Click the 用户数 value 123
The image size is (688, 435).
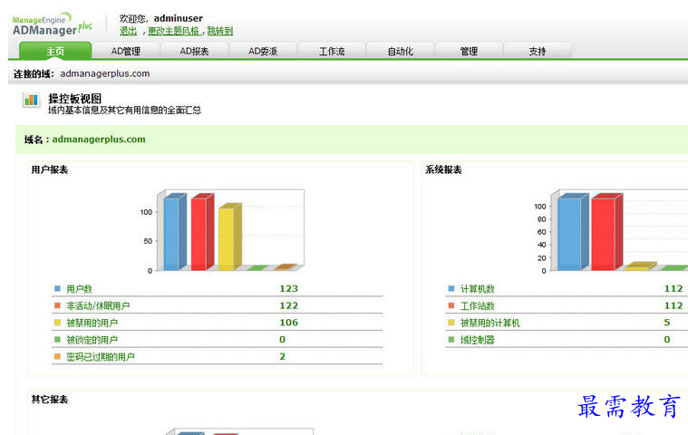pyautogui.click(x=289, y=288)
